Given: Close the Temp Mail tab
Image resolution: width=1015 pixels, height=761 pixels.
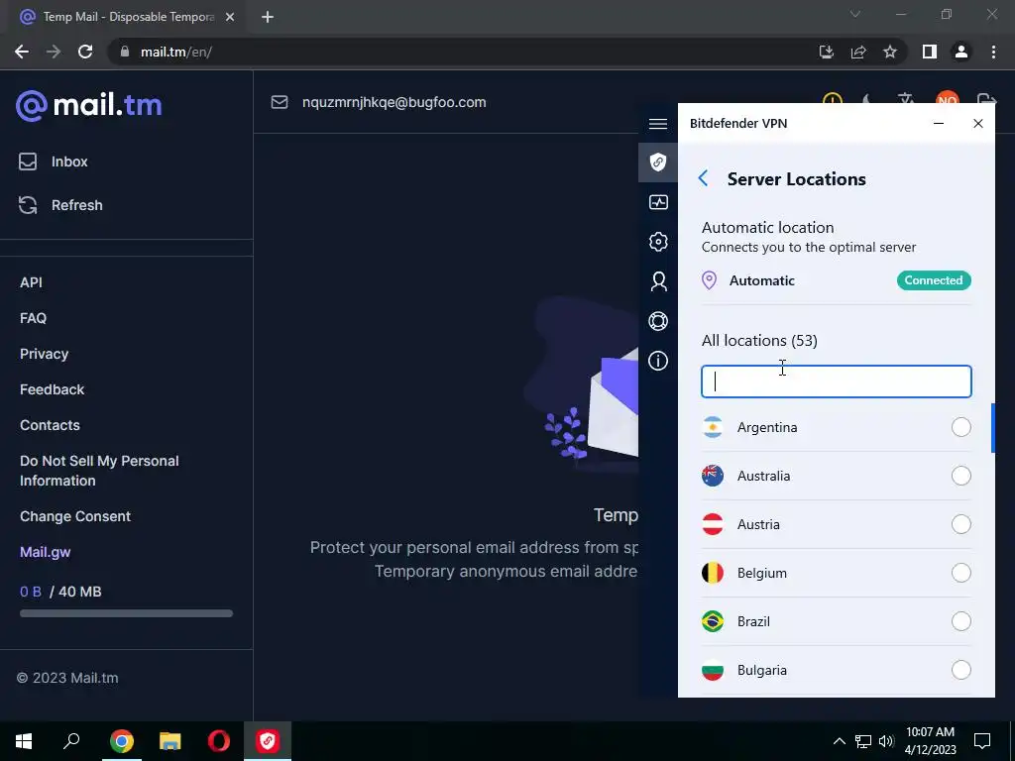Looking at the screenshot, I should (230, 17).
